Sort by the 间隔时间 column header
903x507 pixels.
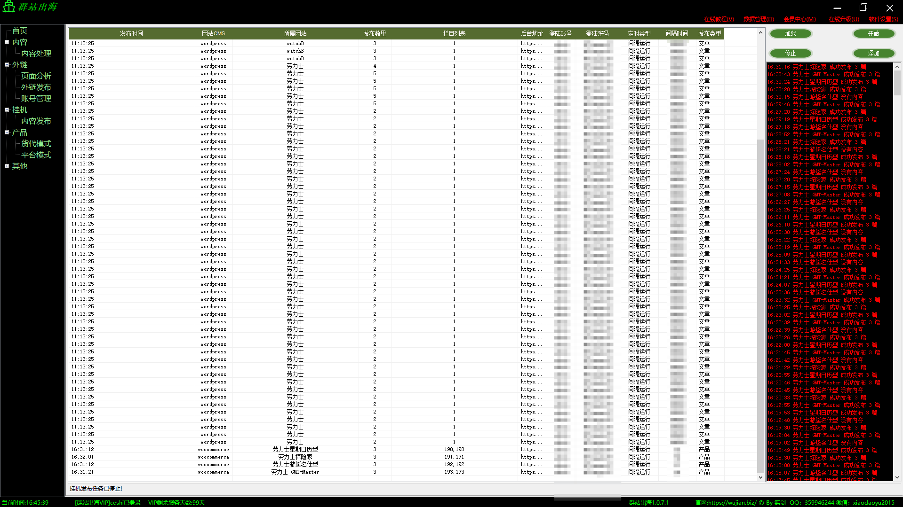coord(677,34)
